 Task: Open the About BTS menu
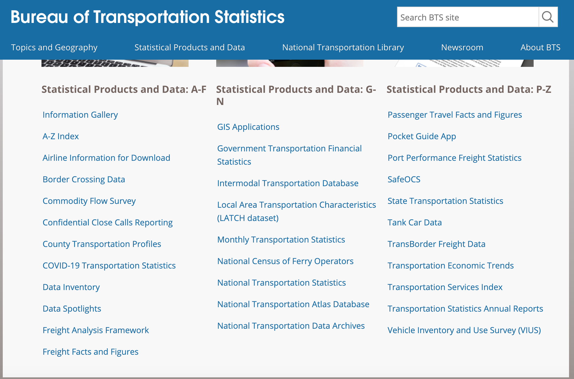click(x=540, y=47)
